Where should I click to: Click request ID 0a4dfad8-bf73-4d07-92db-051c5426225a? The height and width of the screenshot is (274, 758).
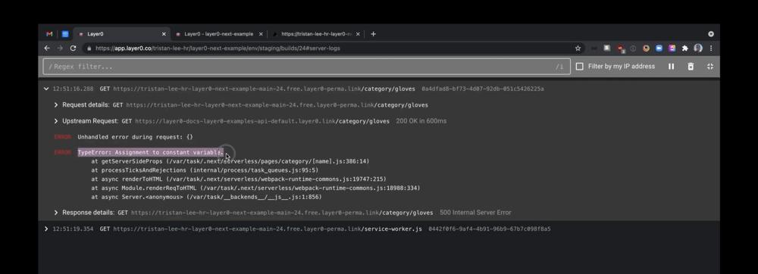(482, 89)
